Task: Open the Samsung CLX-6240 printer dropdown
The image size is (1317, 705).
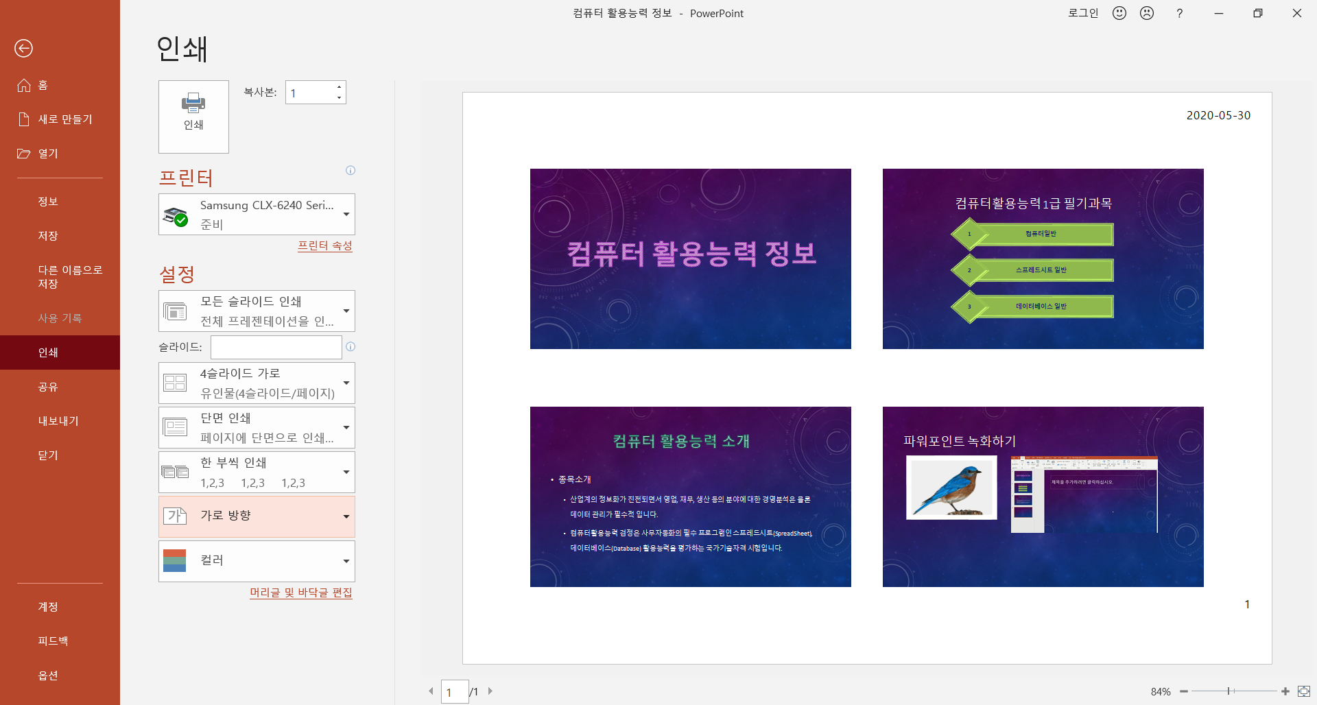Action: 257,215
